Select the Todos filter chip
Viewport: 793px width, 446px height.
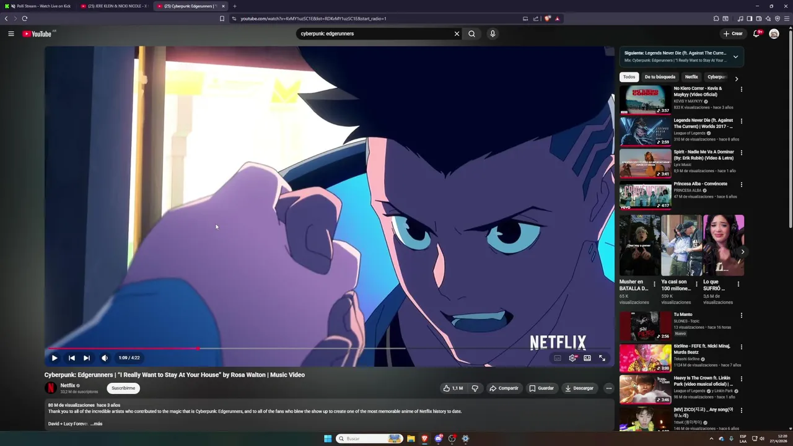pyautogui.click(x=629, y=77)
